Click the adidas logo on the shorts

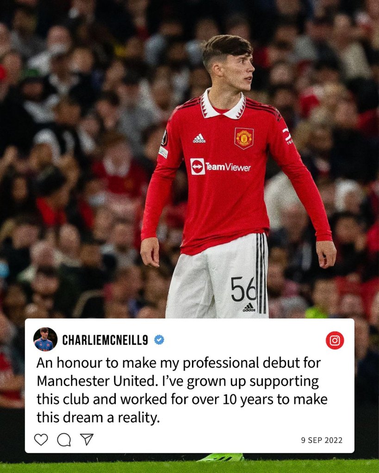click(x=249, y=307)
